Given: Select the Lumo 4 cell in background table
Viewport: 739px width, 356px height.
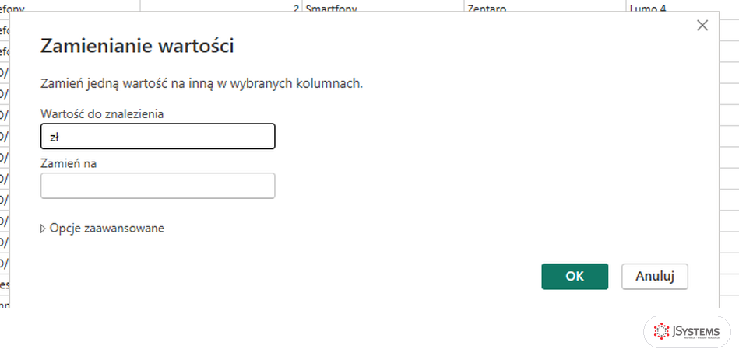Looking at the screenshot, I should click(x=682, y=6).
